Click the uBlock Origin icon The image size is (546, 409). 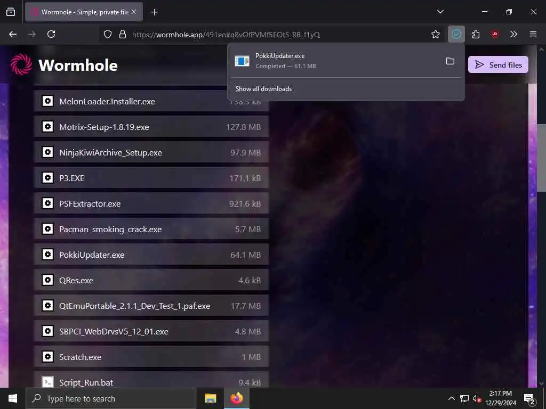pos(494,34)
